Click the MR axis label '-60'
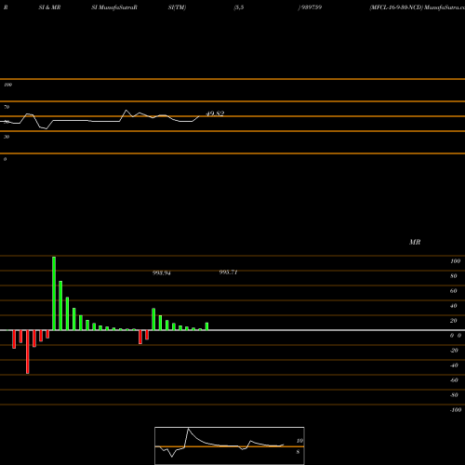 454,380
